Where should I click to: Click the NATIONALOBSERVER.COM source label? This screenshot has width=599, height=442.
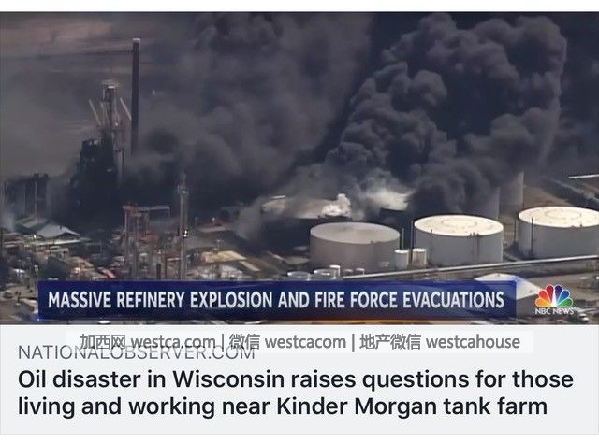(x=136, y=353)
